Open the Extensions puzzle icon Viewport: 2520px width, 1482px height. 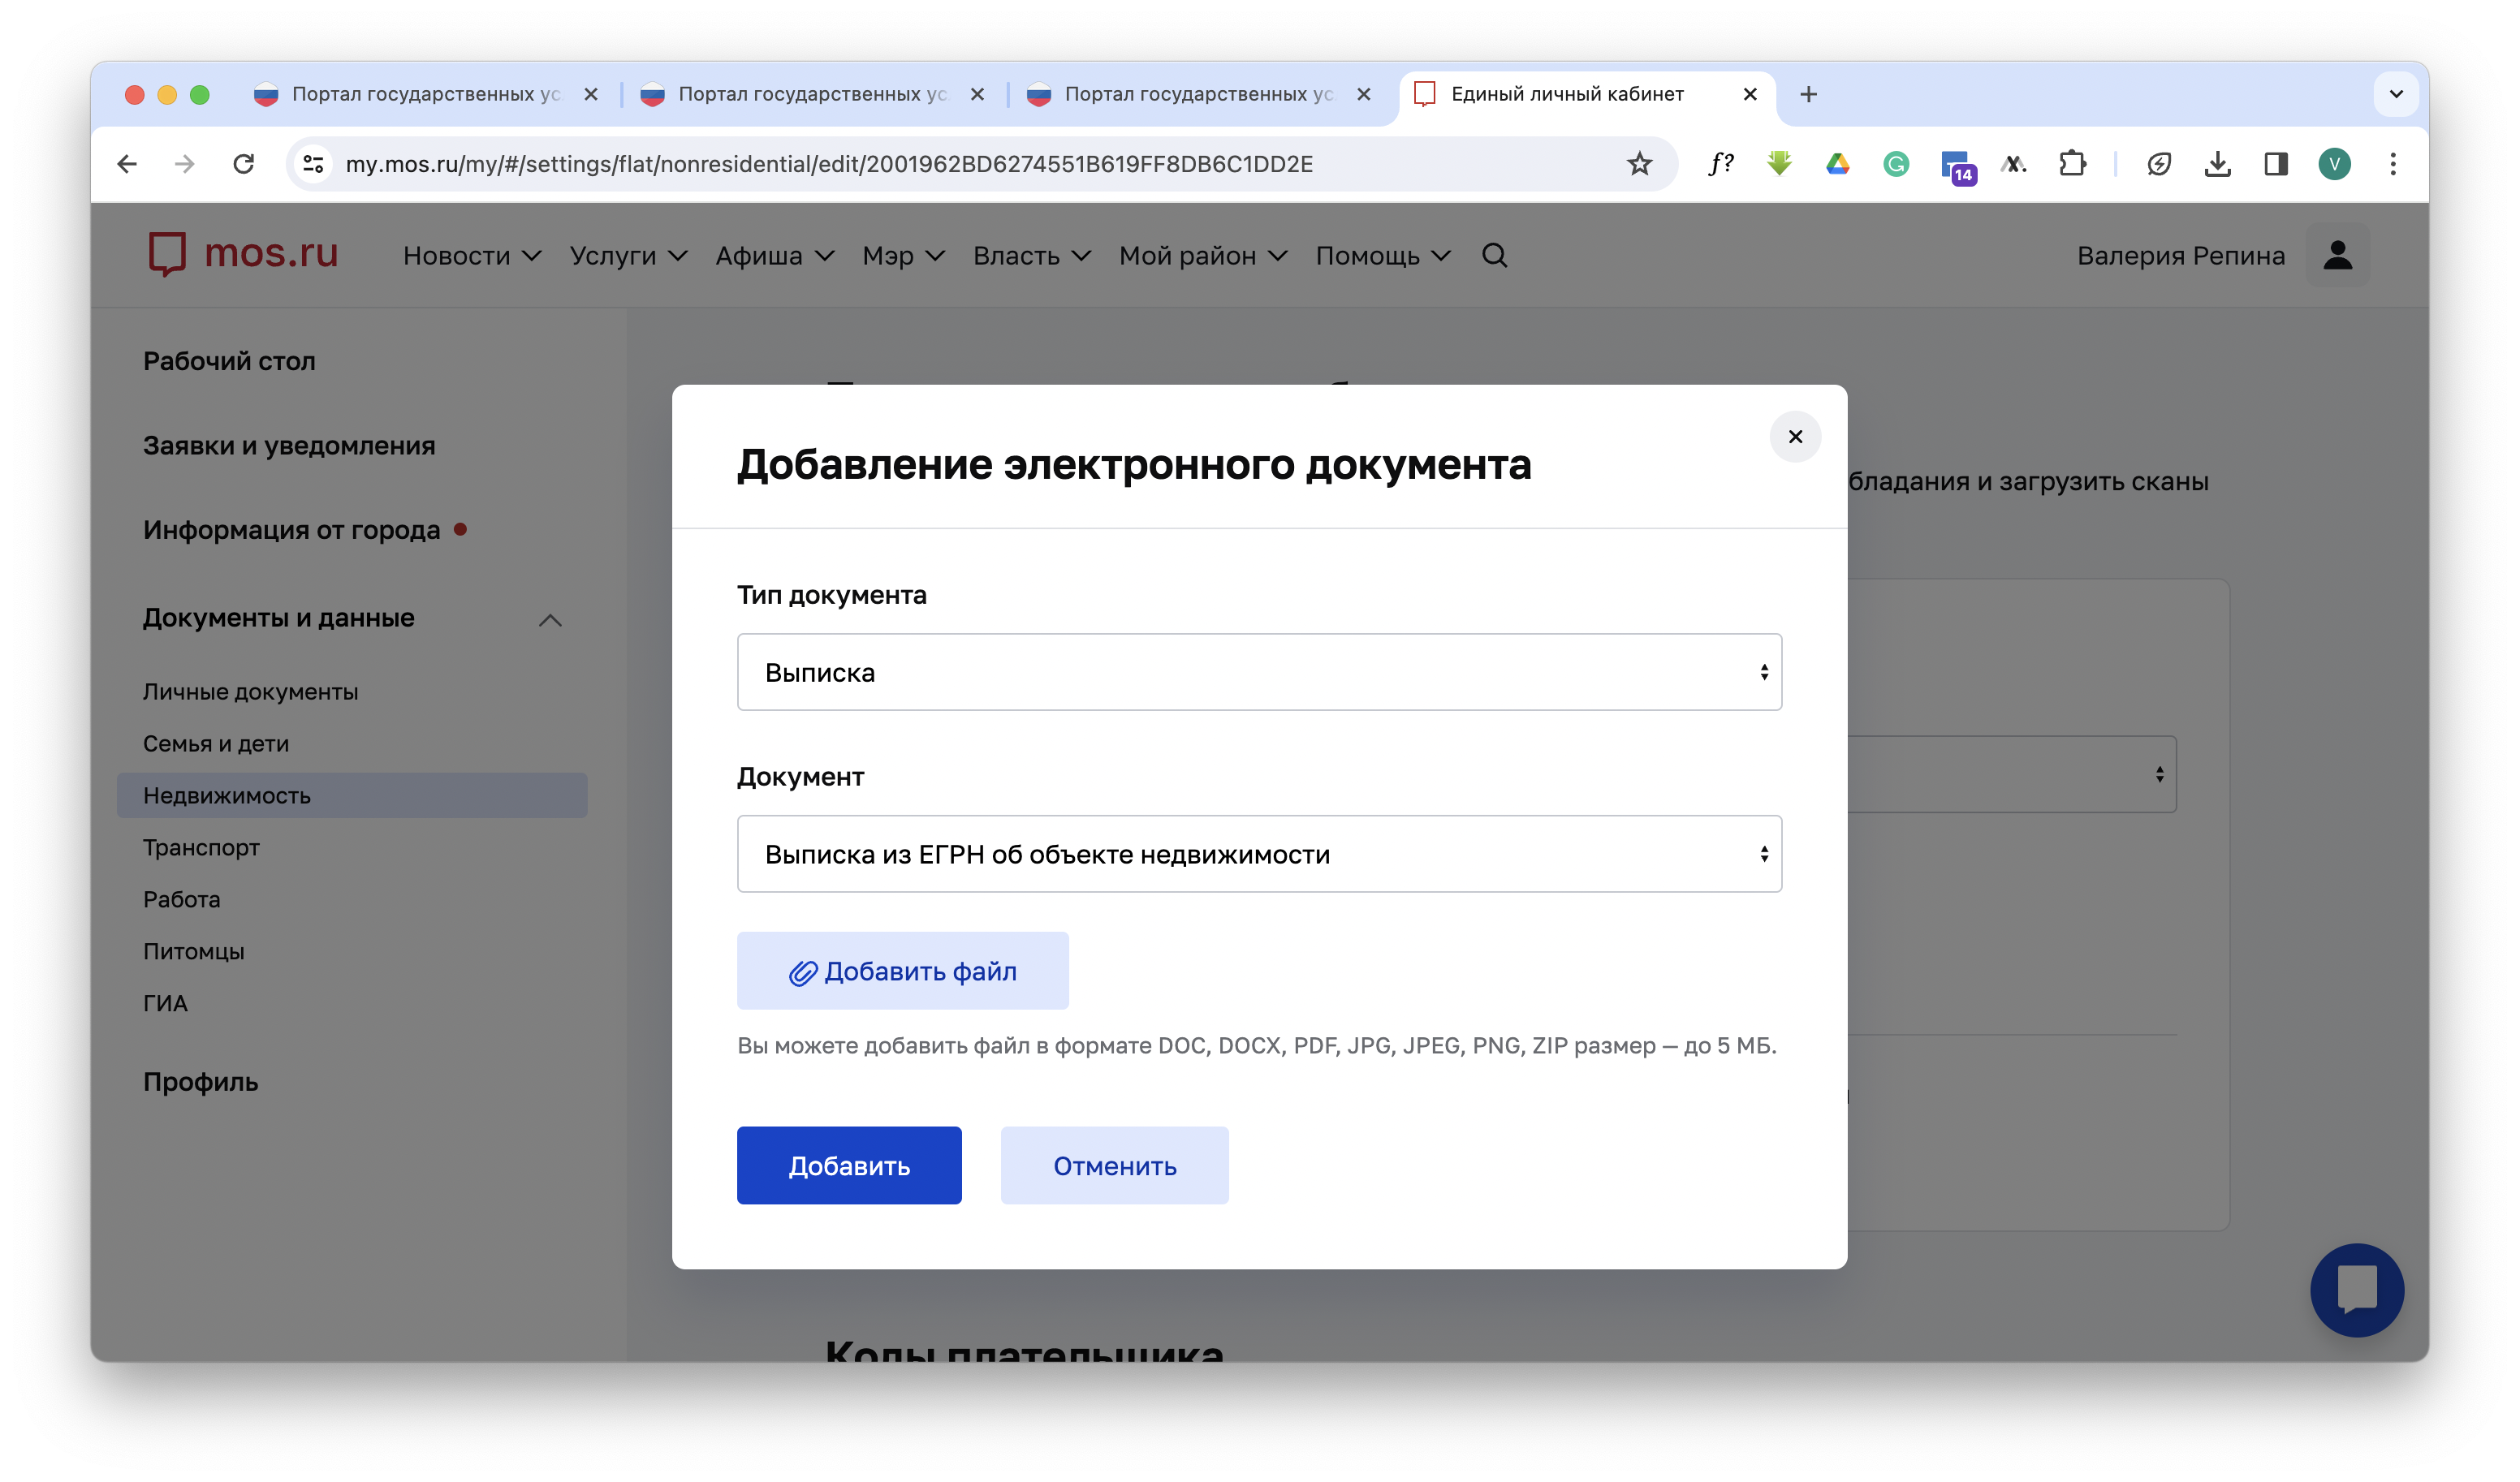point(2072,164)
